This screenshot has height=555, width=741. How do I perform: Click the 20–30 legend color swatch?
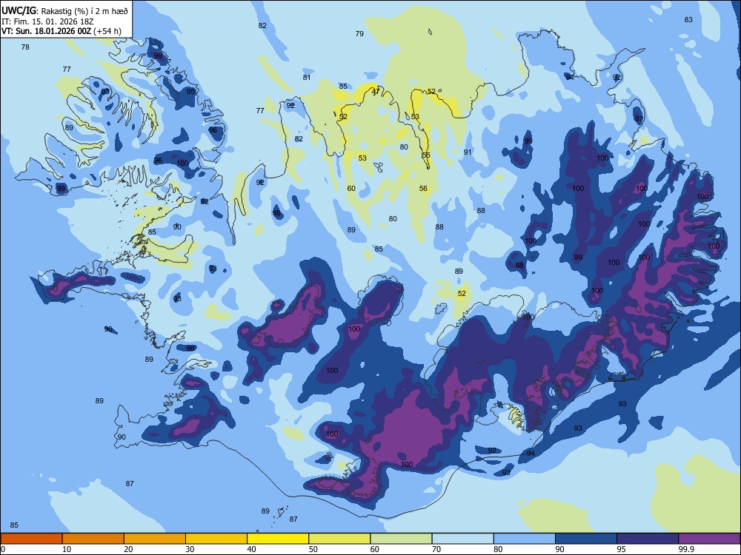coord(155,539)
